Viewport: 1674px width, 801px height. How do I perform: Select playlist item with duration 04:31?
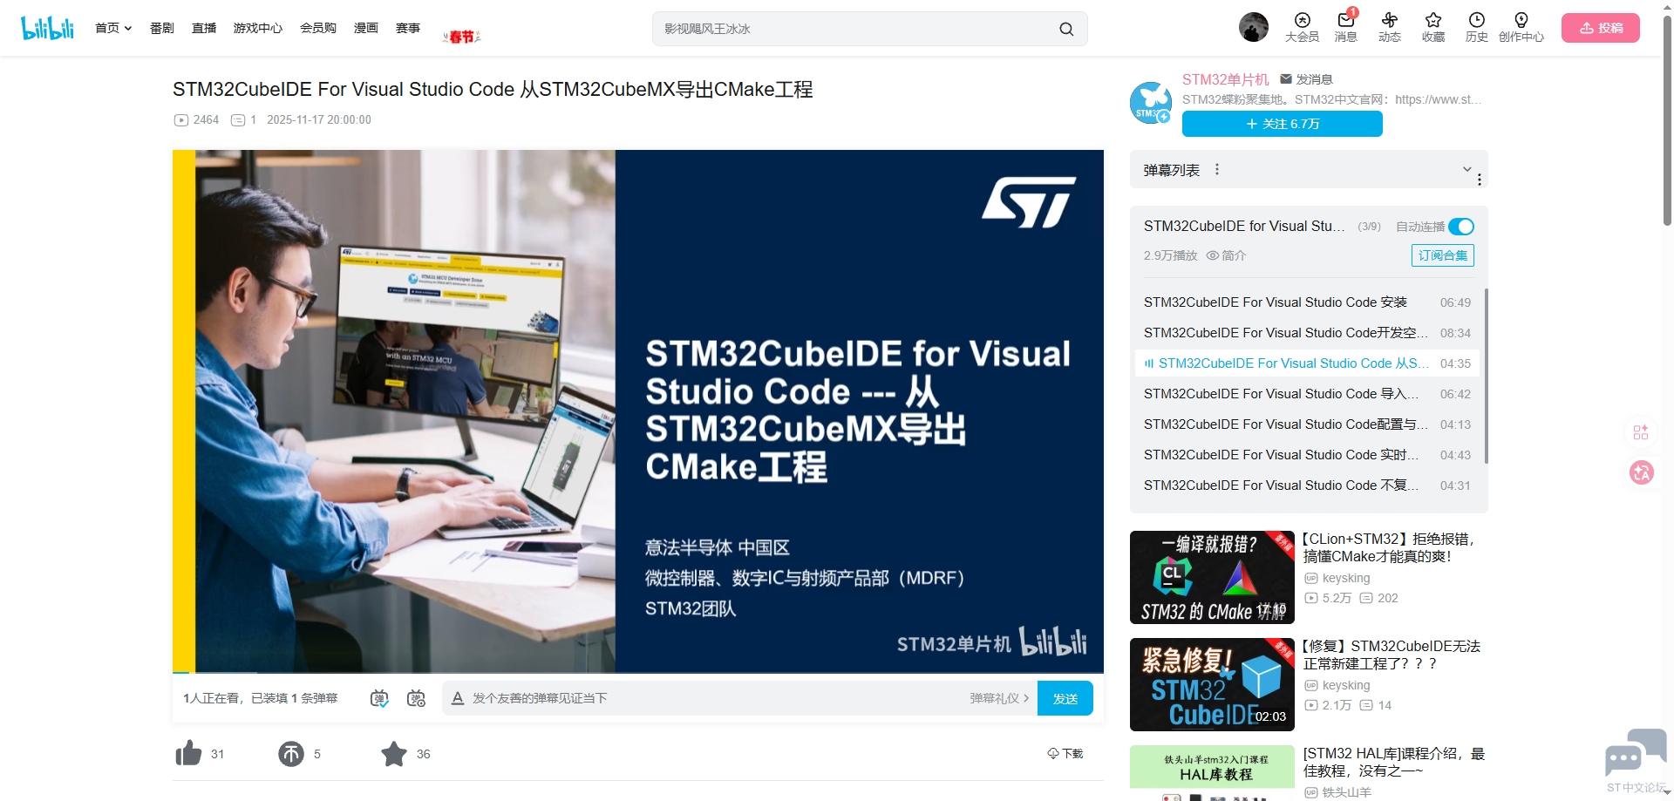[1307, 485]
